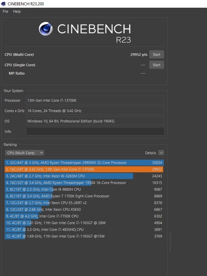Image resolution: width=207 pixels, height=276 pixels.
Task: Click the 29952 pts multi core score
Action: point(139,55)
